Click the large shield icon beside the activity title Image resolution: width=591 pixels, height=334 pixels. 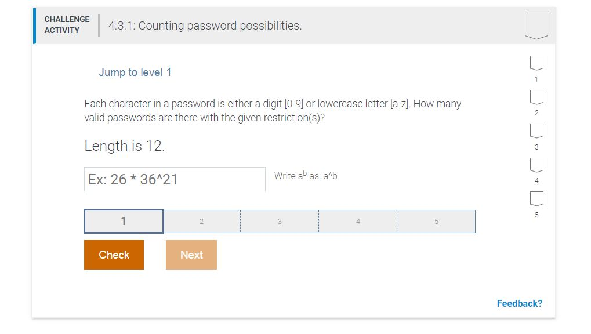click(536, 25)
